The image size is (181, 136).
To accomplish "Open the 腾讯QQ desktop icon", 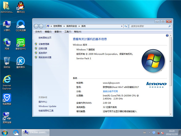I will point(20,7).
